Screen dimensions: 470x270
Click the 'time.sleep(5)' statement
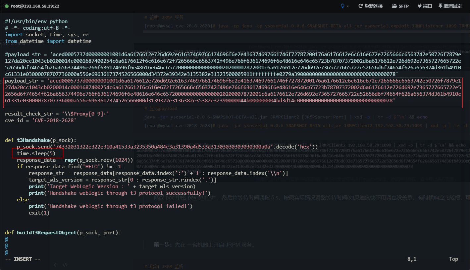click(36, 153)
